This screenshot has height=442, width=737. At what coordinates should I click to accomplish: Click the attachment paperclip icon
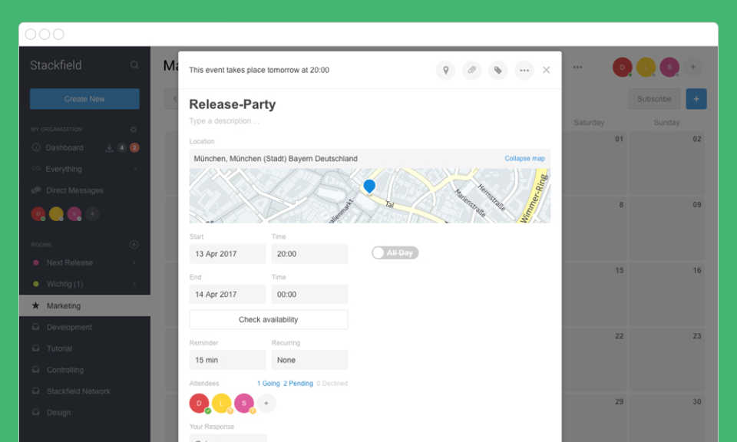point(471,71)
